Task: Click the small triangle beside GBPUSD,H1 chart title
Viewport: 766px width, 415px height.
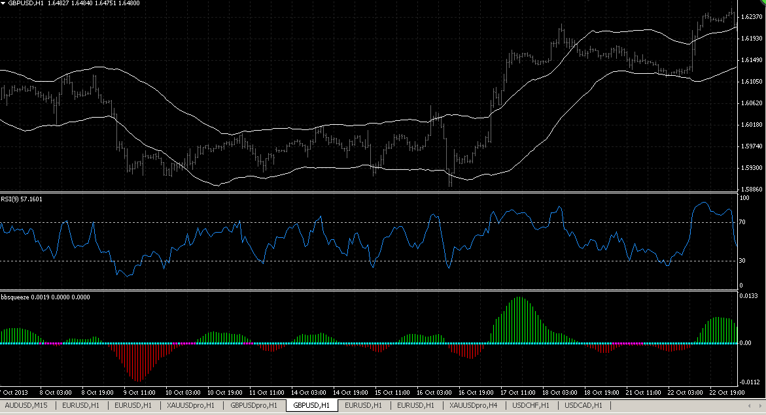Action: point(3,3)
